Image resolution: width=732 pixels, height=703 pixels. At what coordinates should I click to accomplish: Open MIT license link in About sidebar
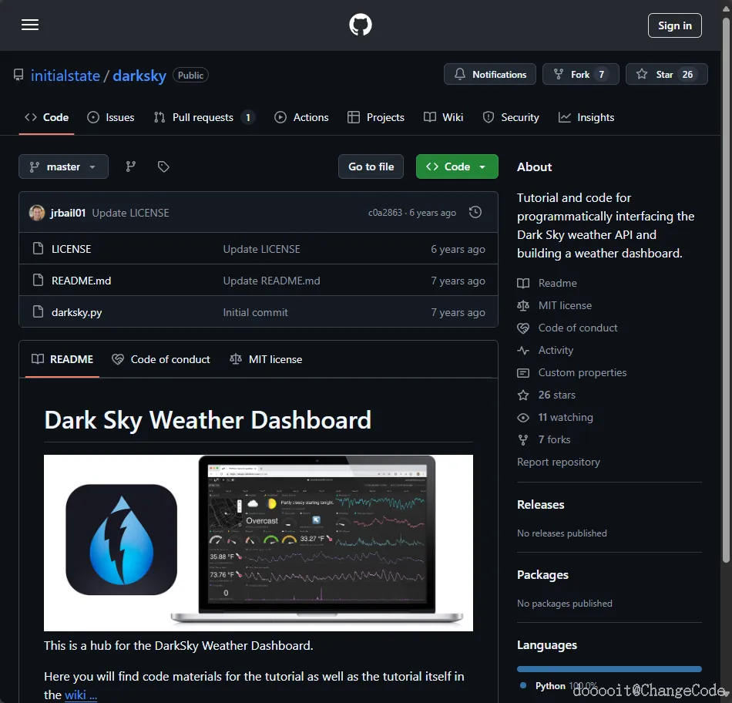pos(565,305)
